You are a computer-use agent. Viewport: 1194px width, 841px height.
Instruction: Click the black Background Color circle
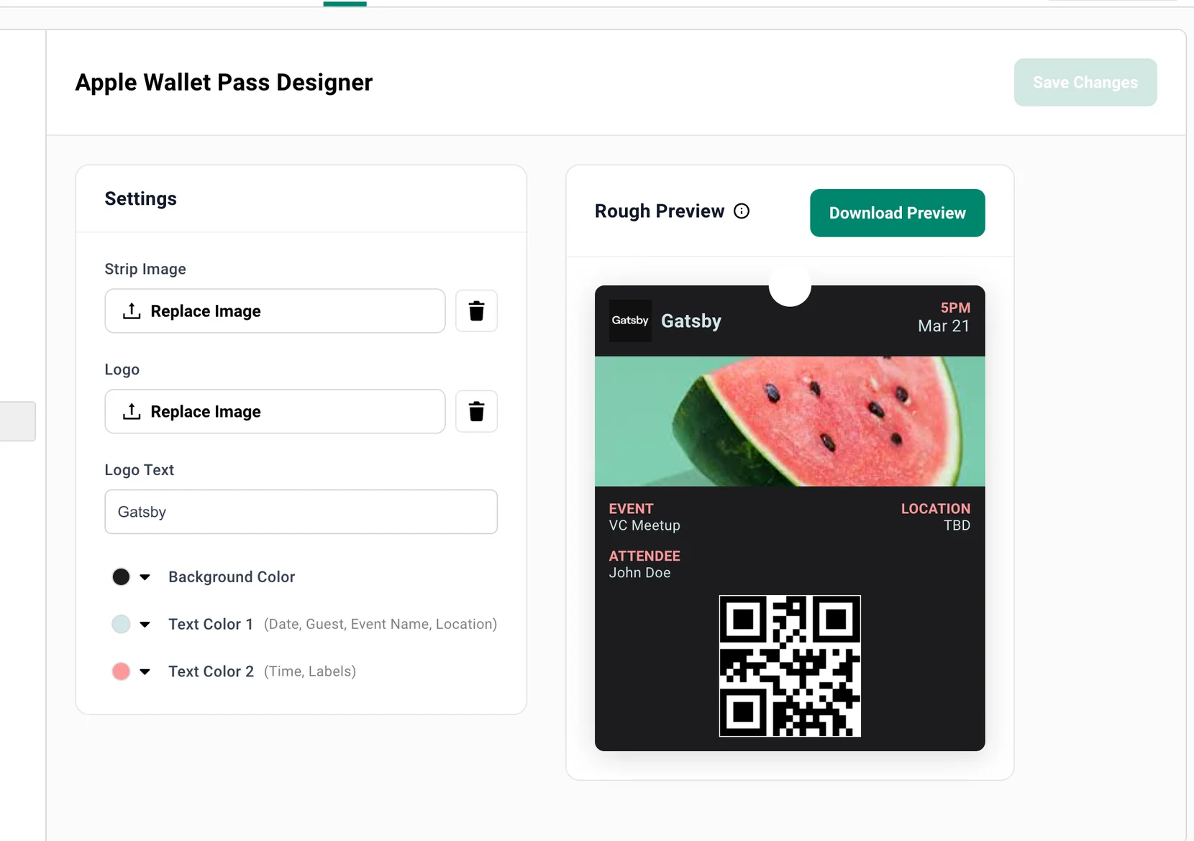[122, 576]
